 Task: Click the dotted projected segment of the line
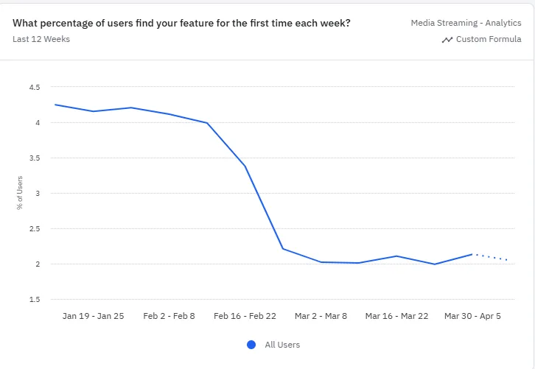(x=490, y=257)
